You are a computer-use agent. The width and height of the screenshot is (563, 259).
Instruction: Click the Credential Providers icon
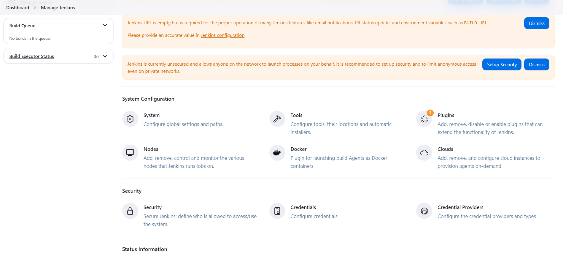pyautogui.click(x=424, y=211)
